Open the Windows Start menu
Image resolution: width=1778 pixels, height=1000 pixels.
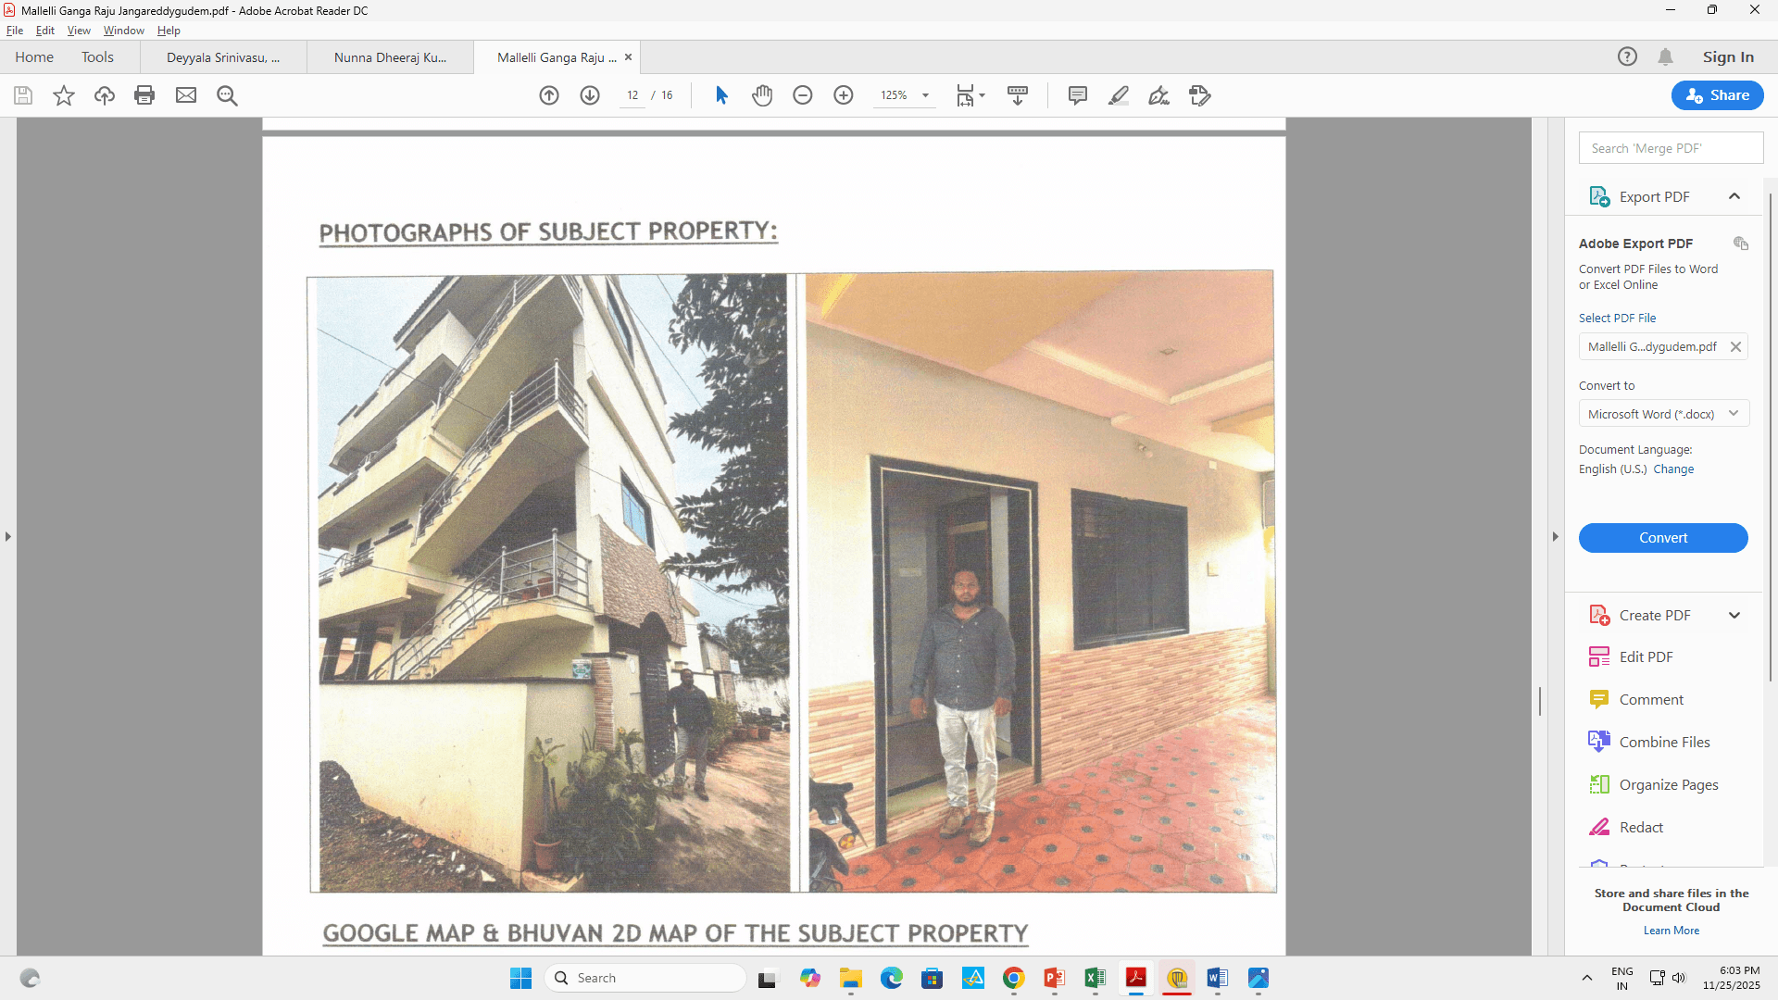[521, 978]
